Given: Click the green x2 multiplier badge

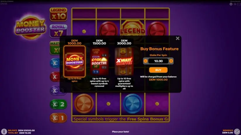Looking at the screenshot, I should 58,104.
